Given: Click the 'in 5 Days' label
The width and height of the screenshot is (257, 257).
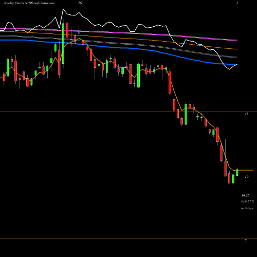Looking at the screenshot, I should click(247, 208).
